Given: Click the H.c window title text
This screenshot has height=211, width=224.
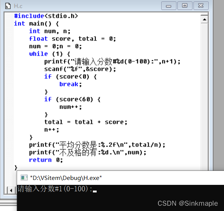Looking at the screenshot, I should click(x=18, y=6).
